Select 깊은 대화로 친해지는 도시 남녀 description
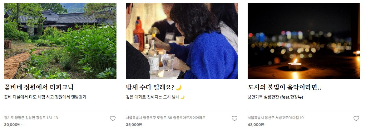Screen dimensions: 366x134 click(153, 97)
